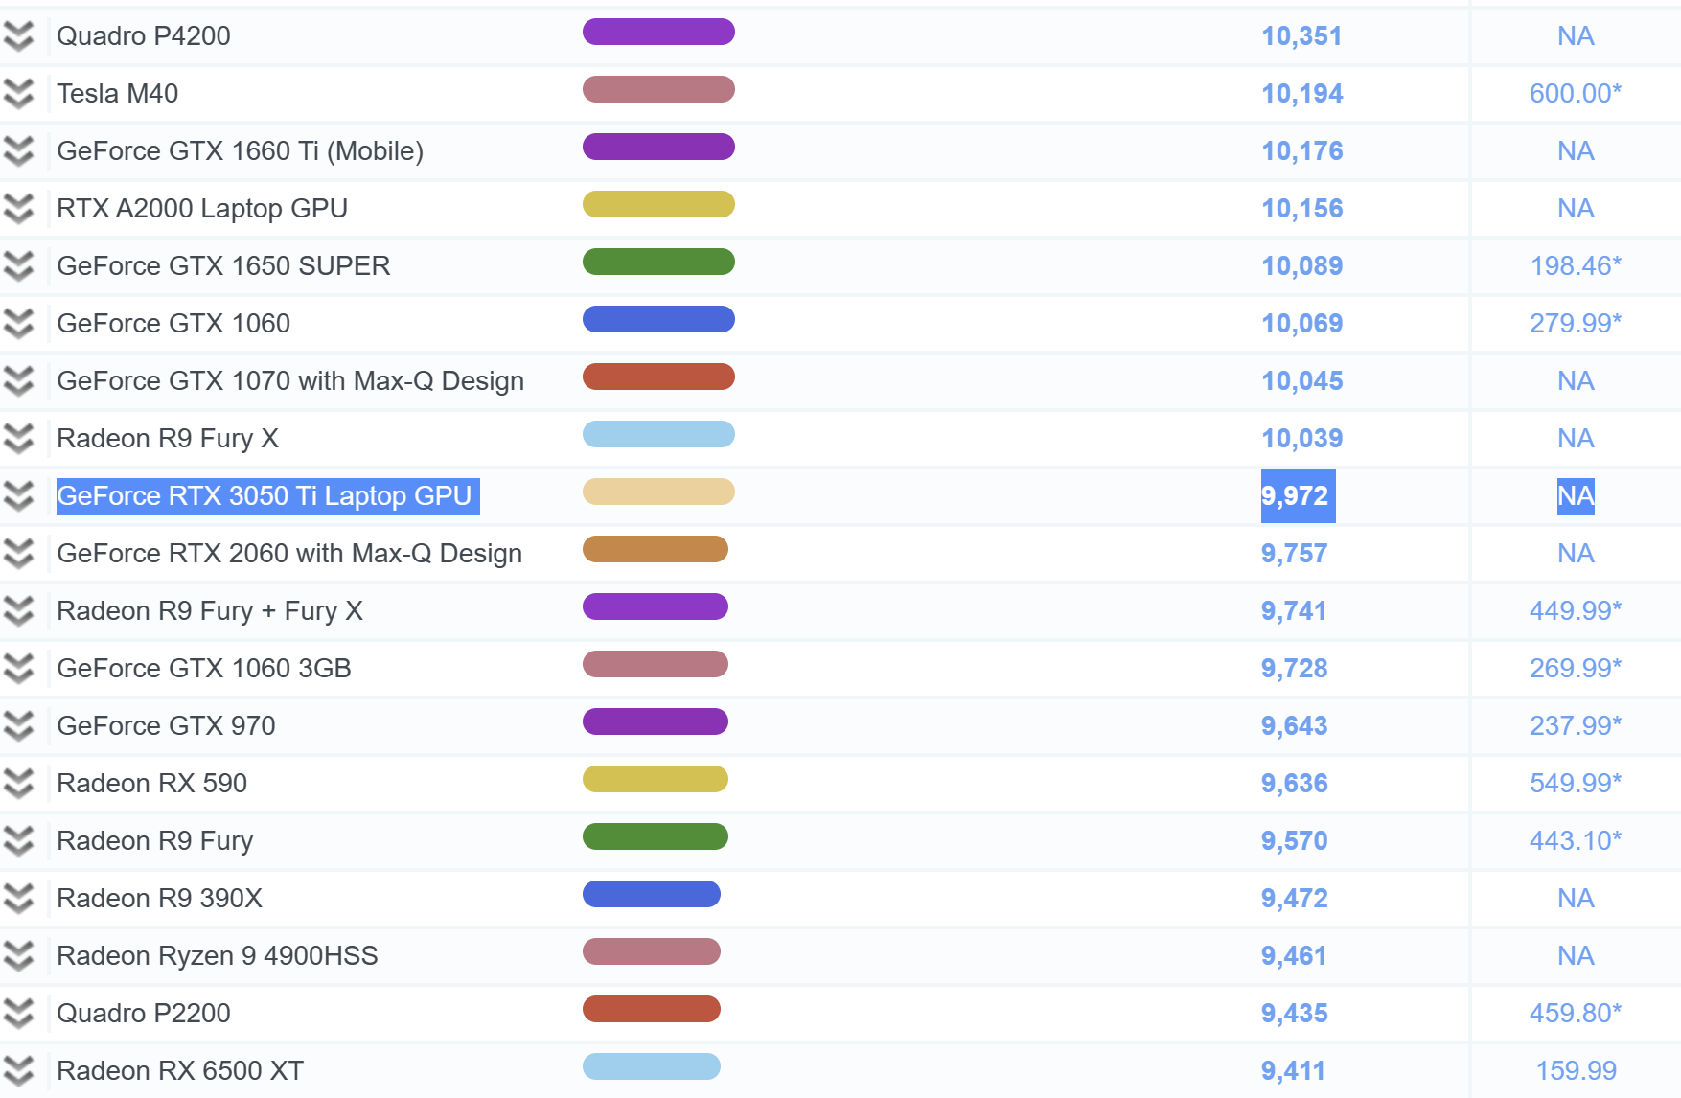1681x1098 pixels.
Task: Expand the GeForce GTX 1060 row chevron
Action: tap(18, 324)
